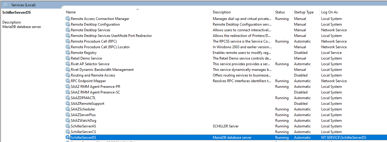
Task: Click the Services (Local) pane title
Action: (x=23, y=5)
